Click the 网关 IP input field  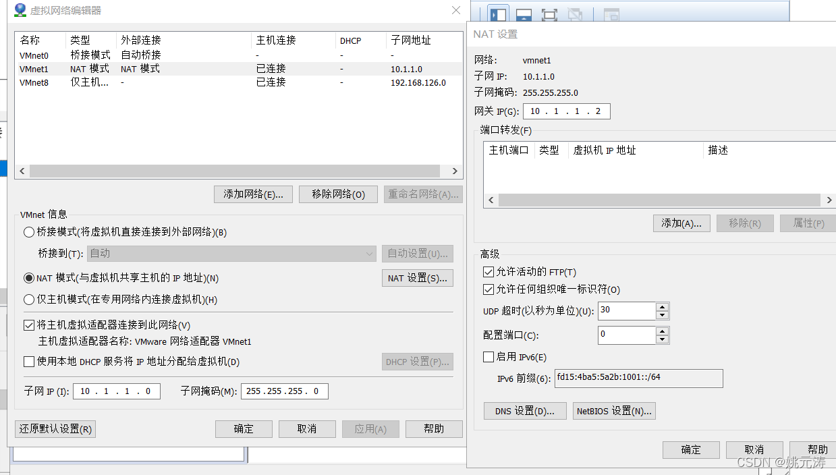567,111
